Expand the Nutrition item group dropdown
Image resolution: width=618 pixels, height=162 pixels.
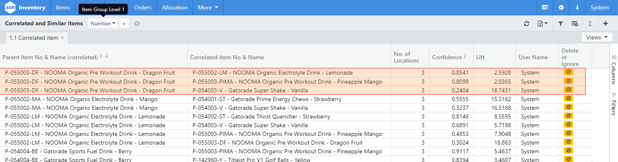pos(103,24)
